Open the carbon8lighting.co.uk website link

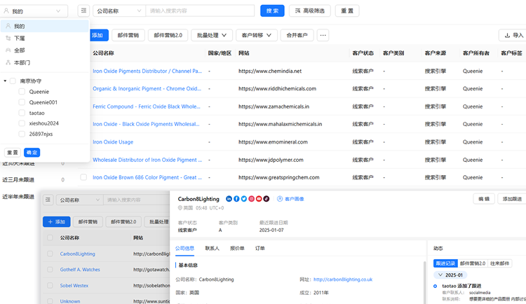[x=343, y=279]
